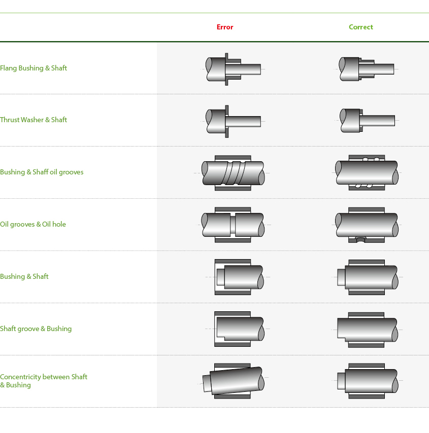Click the Correct Bushing & Shaft diagram
429x433 pixels.
tap(367, 277)
